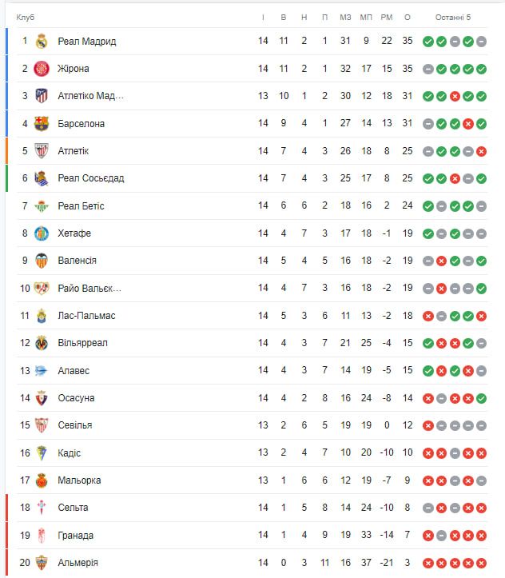
Task: Click the Sevilla club crest icon
Action: [42, 425]
